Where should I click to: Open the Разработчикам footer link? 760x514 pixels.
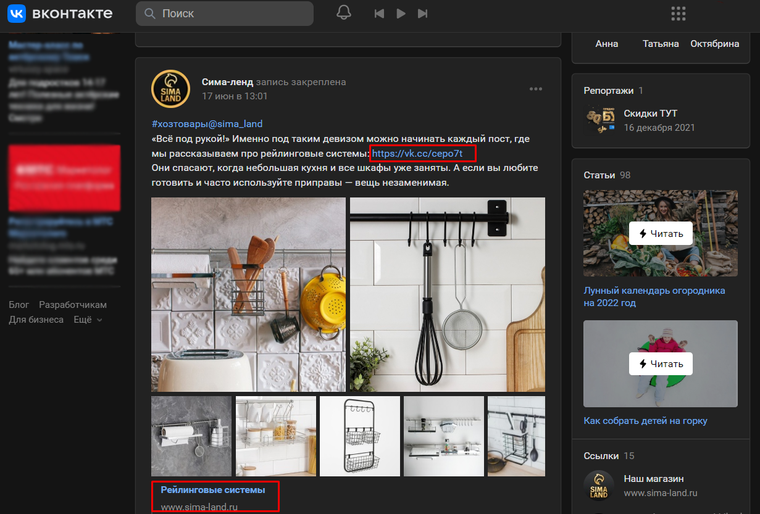tap(73, 305)
